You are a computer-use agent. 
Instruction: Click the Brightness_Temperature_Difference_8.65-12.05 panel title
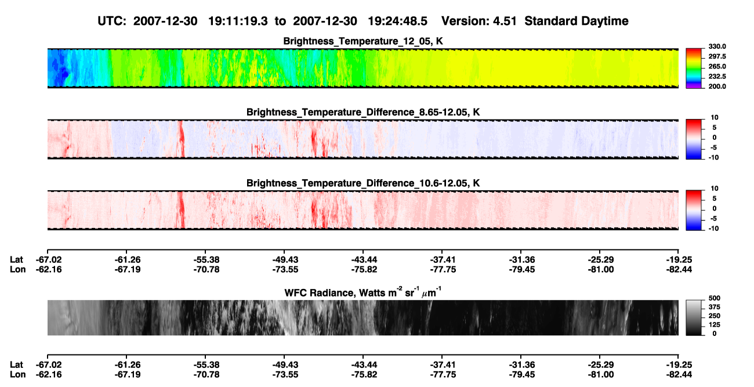point(363,111)
